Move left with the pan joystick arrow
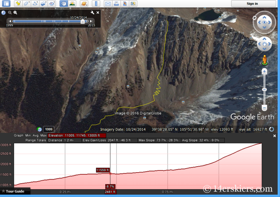This screenshot has height=197, width=280. [259, 44]
